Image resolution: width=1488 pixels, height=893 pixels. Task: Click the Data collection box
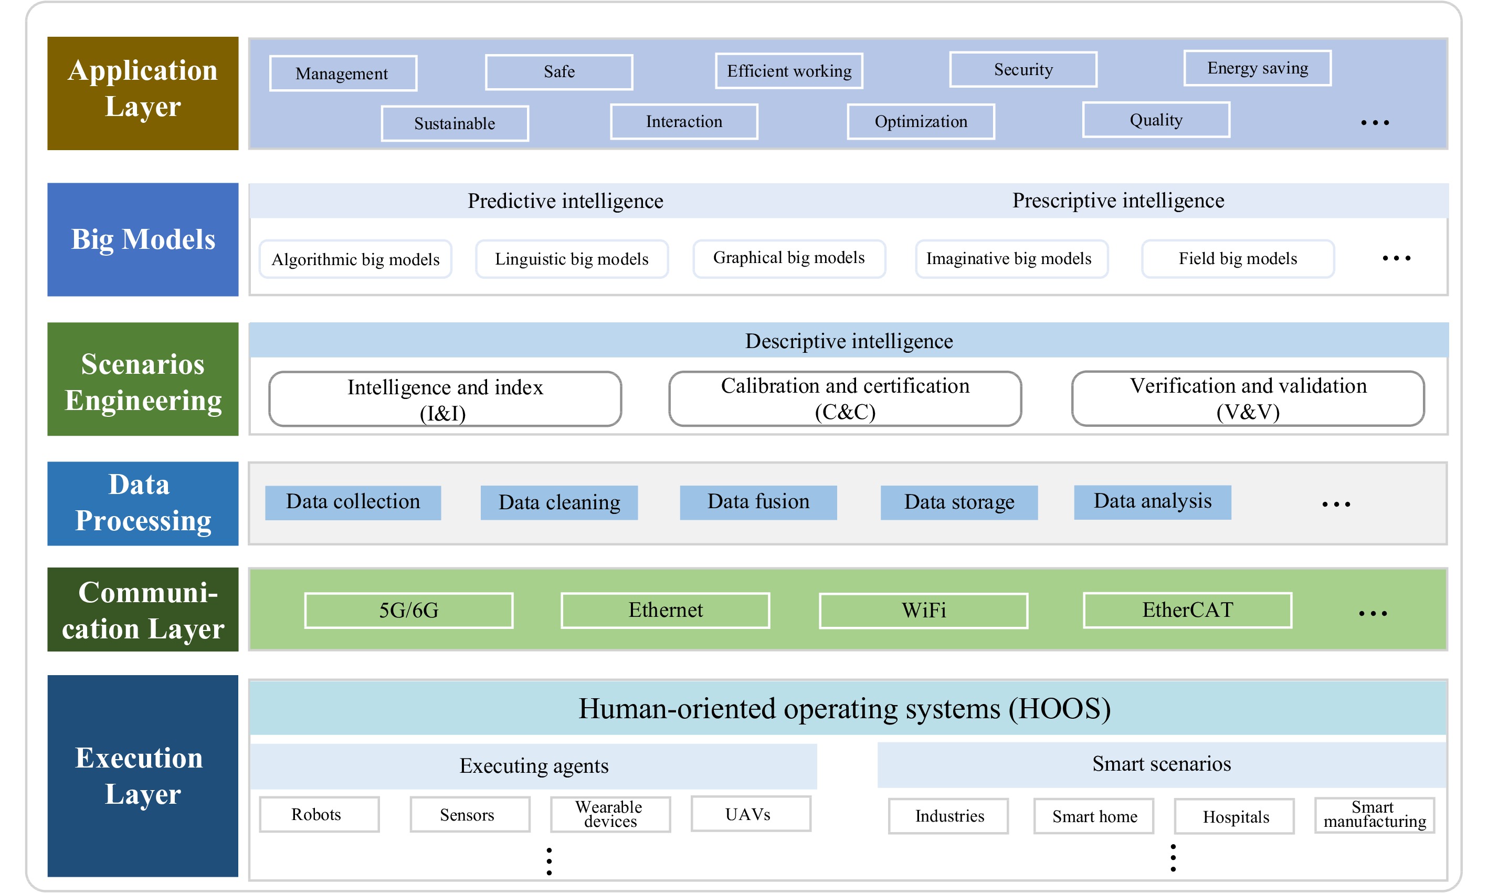(353, 502)
